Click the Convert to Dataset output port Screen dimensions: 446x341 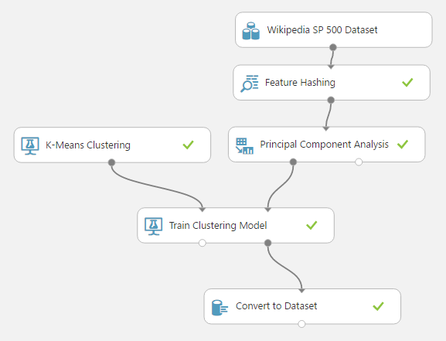(x=301, y=324)
